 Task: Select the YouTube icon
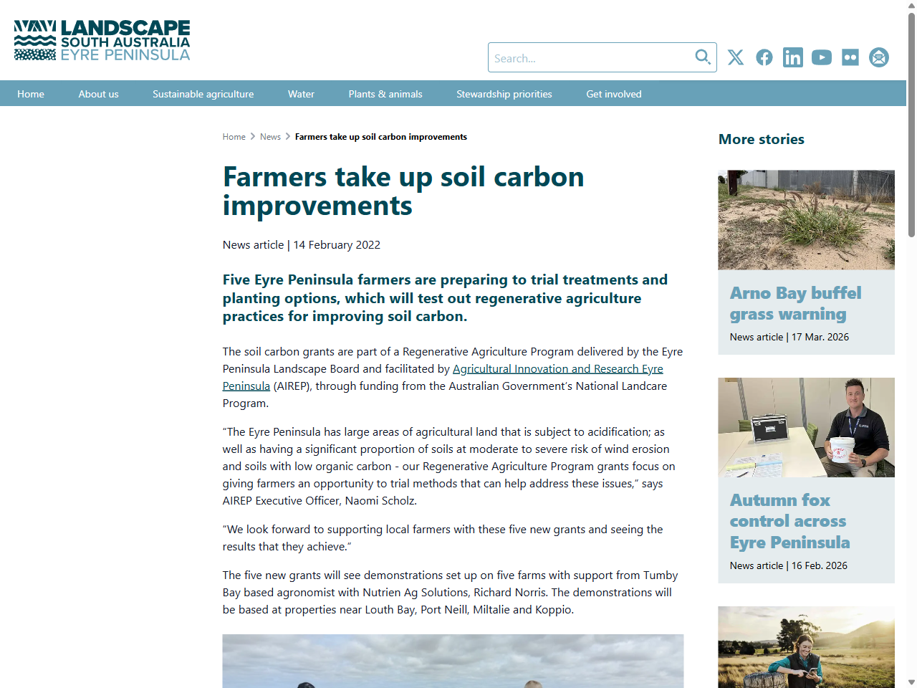[x=821, y=57]
